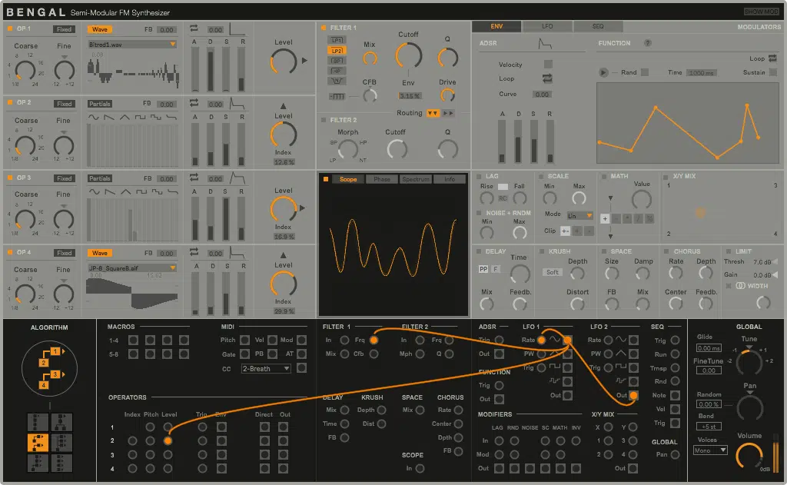
Task: Click the Lag RC button
Action: (x=503, y=198)
